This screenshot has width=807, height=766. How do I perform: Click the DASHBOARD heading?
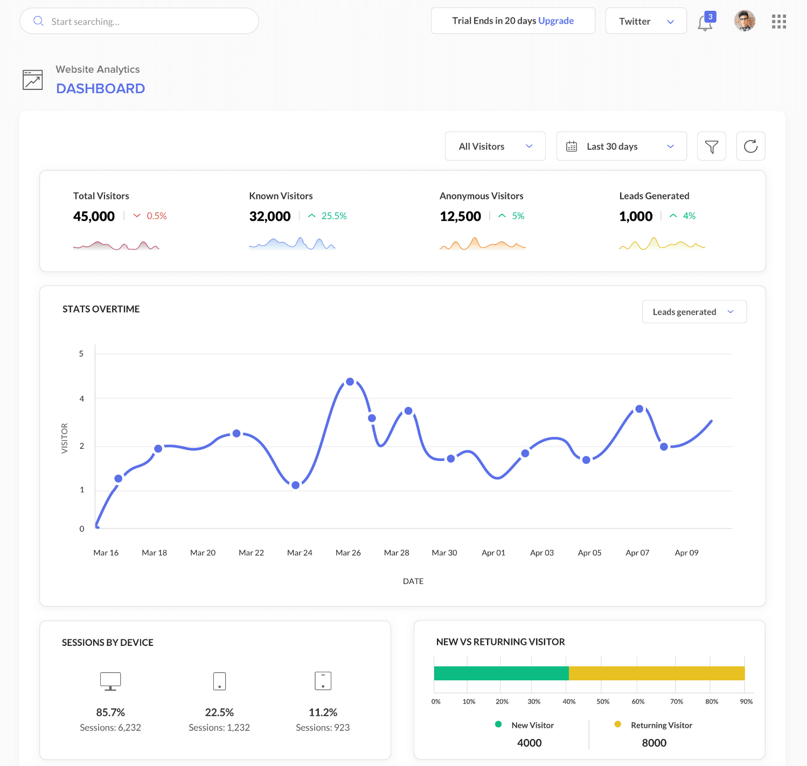[x=101, y=88]
